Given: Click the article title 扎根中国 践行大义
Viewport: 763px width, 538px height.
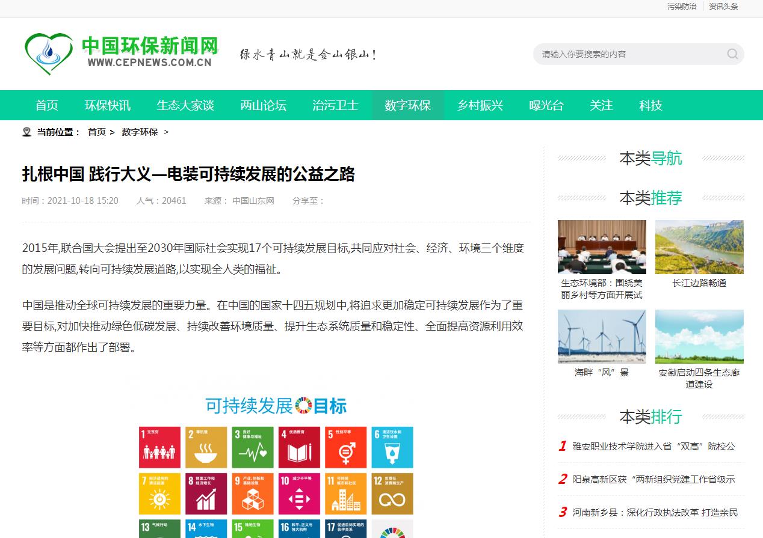Looking at the screenshot, I should coord(188,174).
